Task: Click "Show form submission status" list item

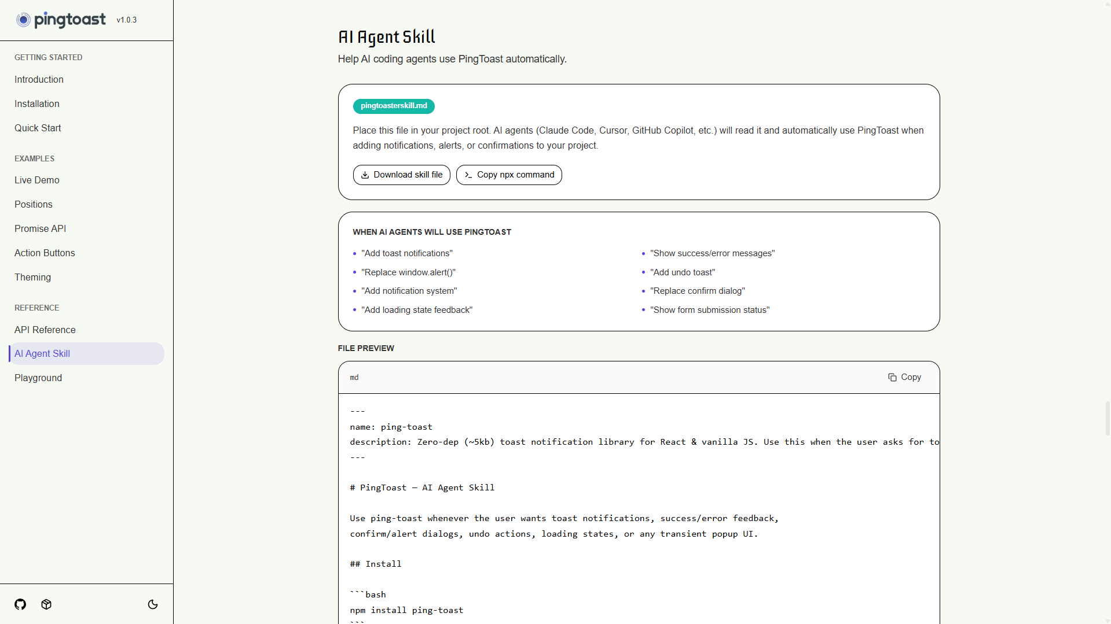Action: [710, 310]
